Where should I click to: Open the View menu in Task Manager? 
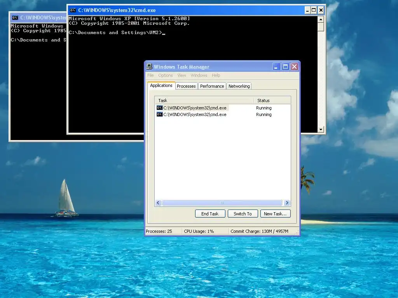[x=182, y=75]
